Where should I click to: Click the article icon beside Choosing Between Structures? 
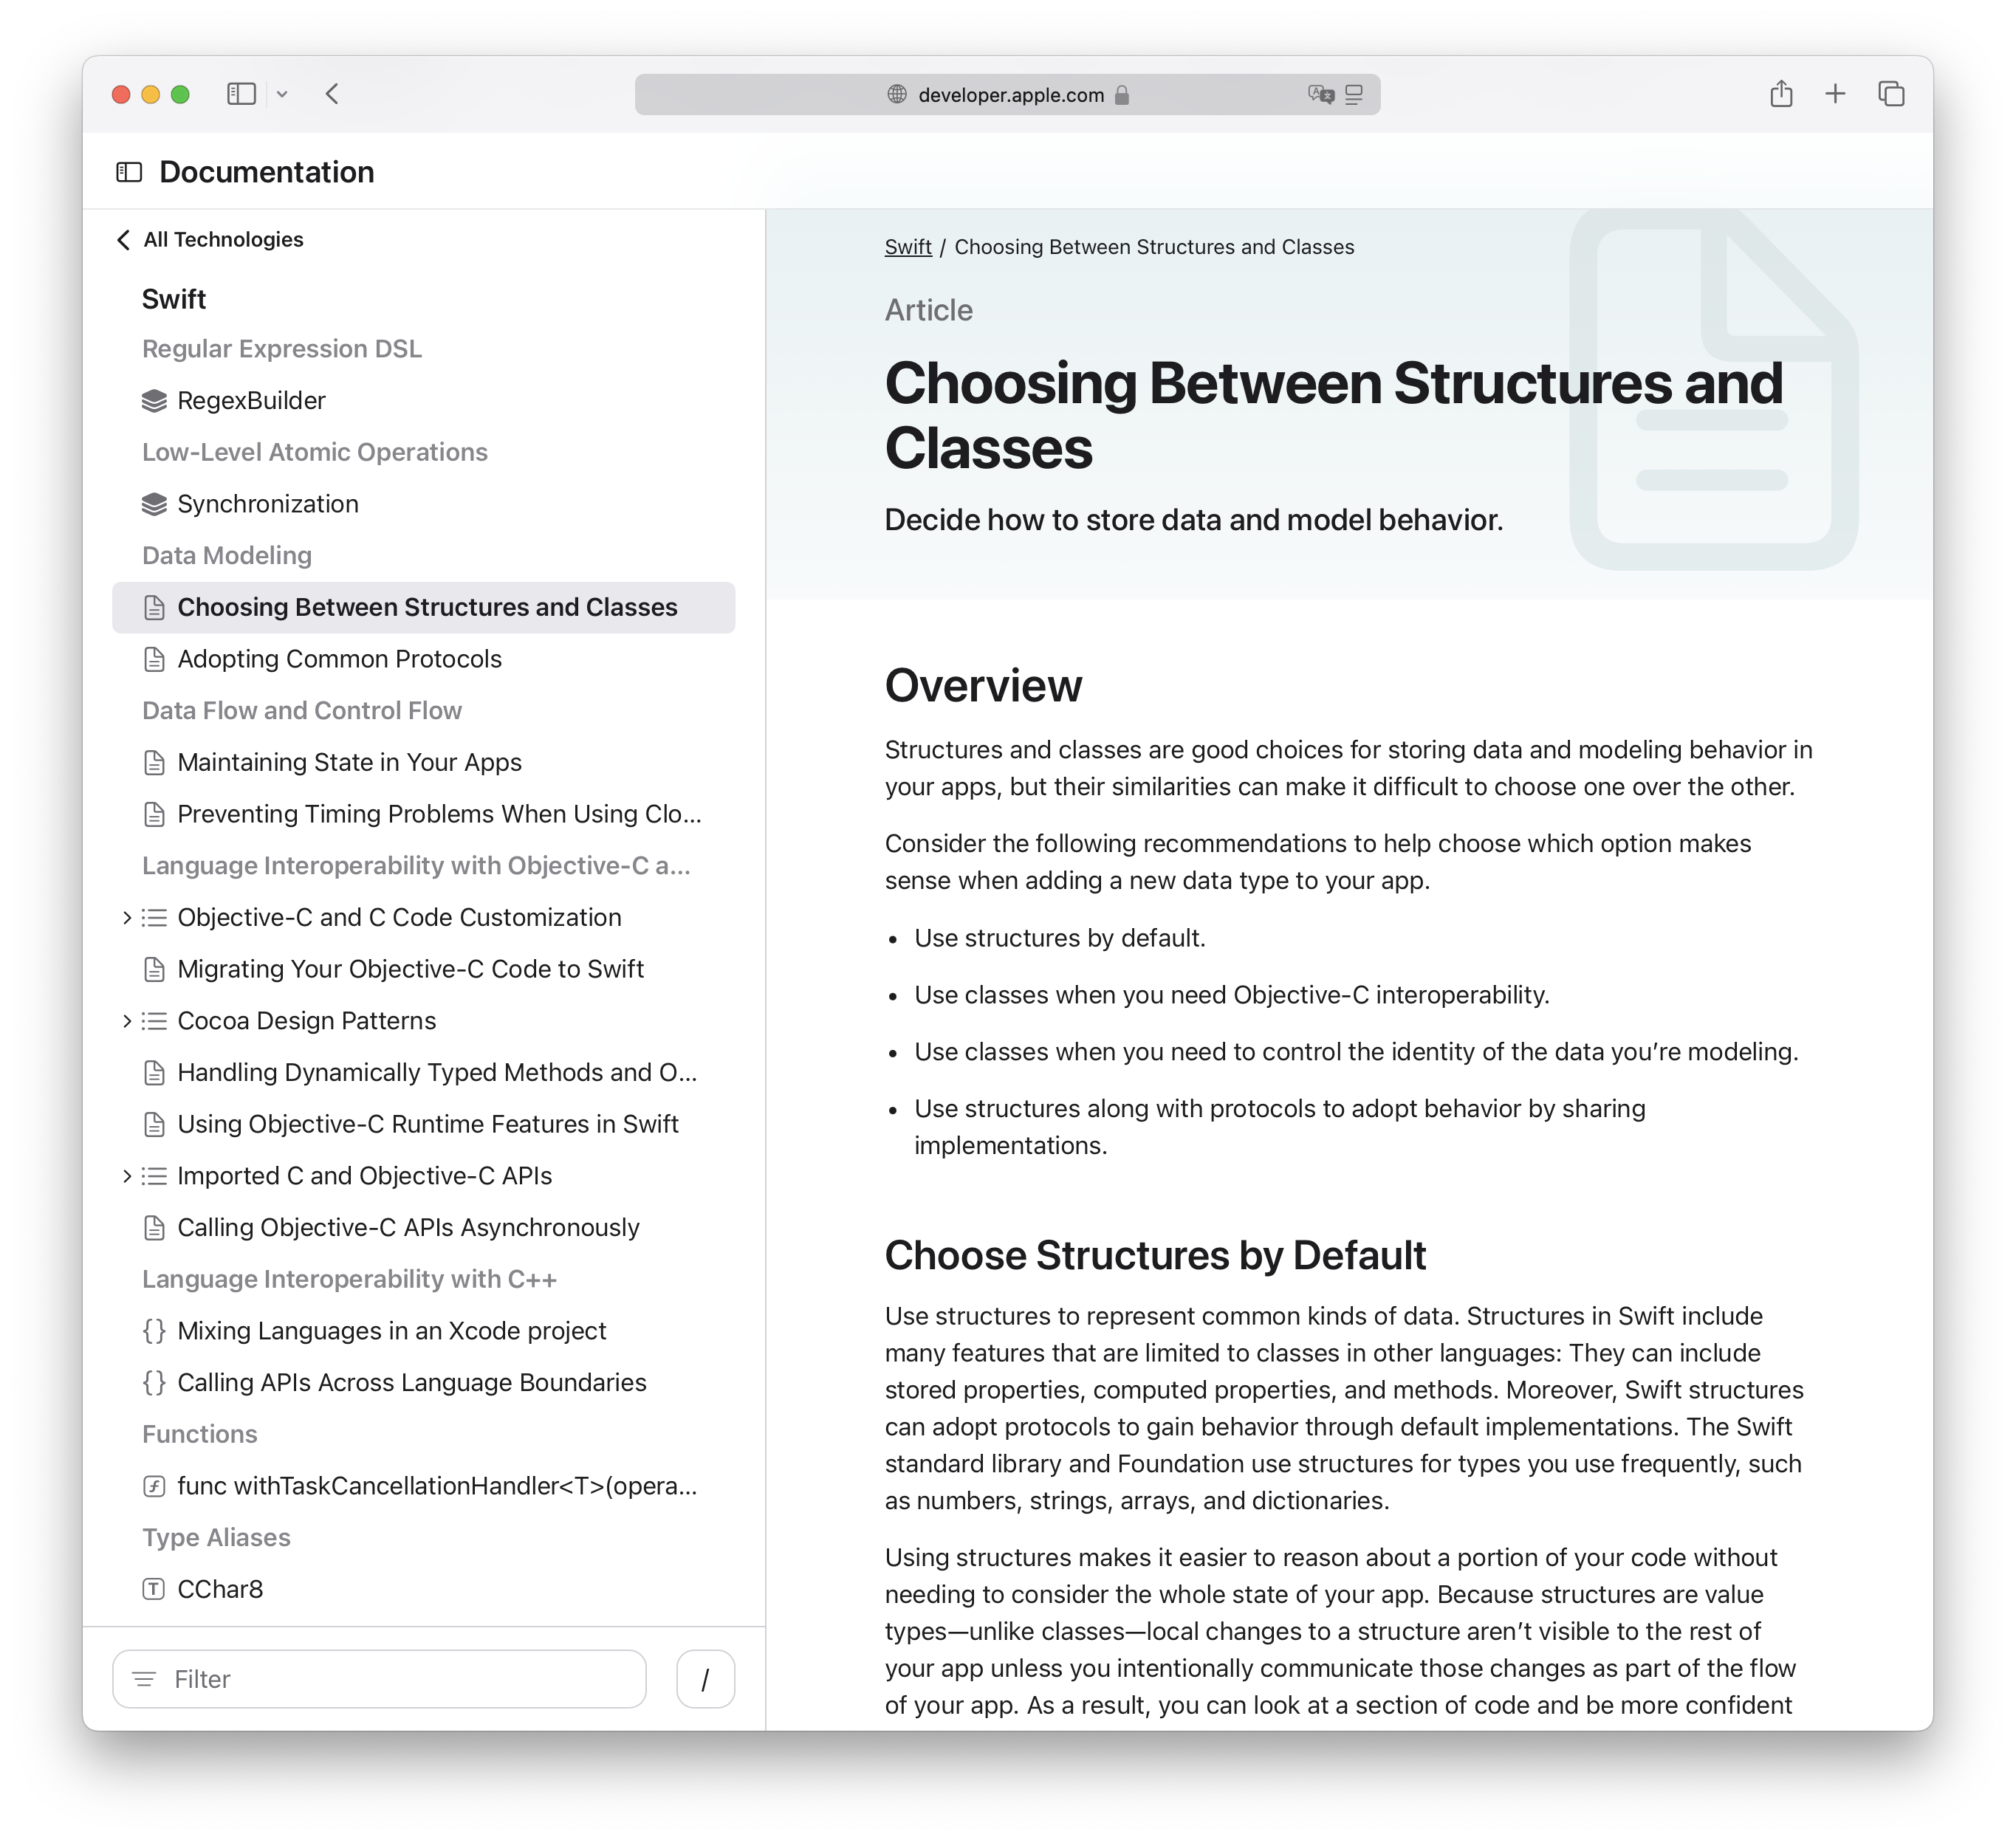click(154, 607)
